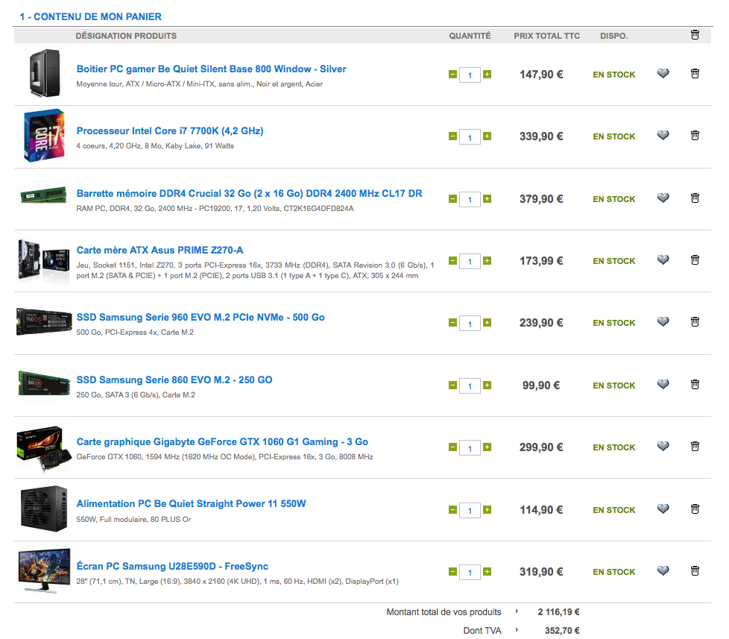Edit quantity field for Intel Core i7 7700K
The image size is (729, 639).
[x=470, y=136]
